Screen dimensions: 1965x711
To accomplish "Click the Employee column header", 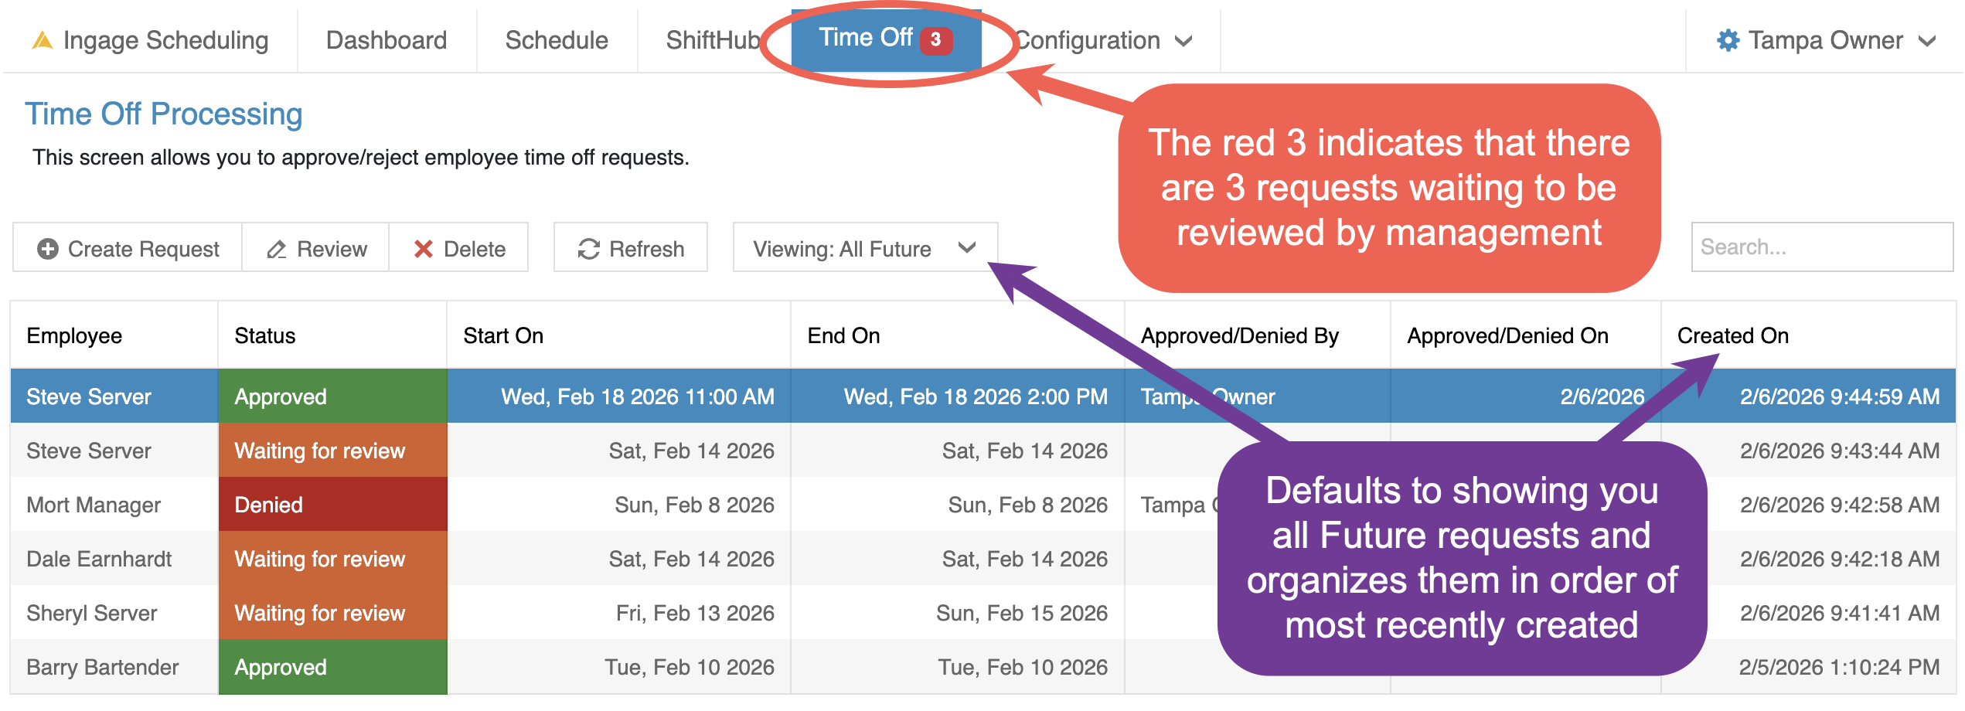I will (x=74, y=335).
